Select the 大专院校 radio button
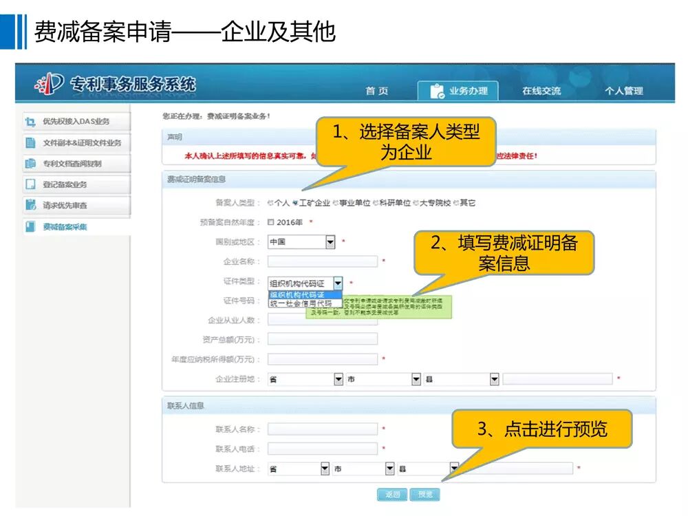Image resolution: width=688 pixels, height=516 pixels. point(416,203)
